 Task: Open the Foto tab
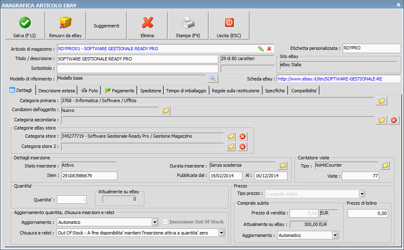click(x=90, y=91)
